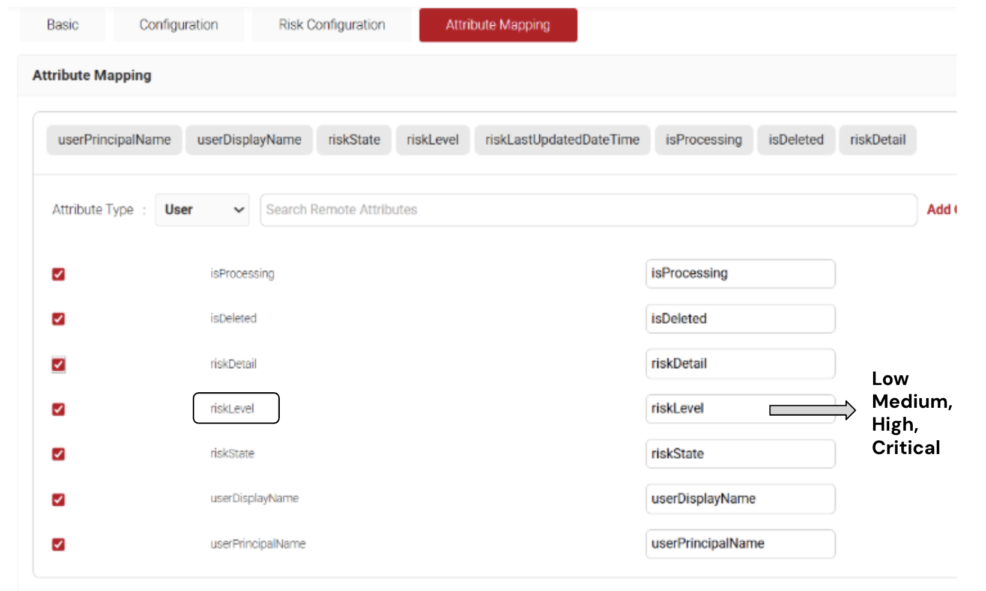Image resolution: width=986 pixels, height=591 pixels.
Task: Click the Search Remote Attributes field
Action: click(x=588, y=210)
